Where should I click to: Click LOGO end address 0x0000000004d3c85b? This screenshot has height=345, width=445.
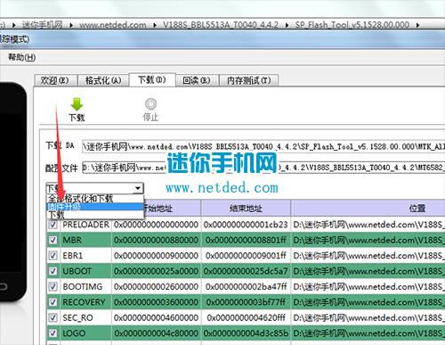(x=246, y=333)
